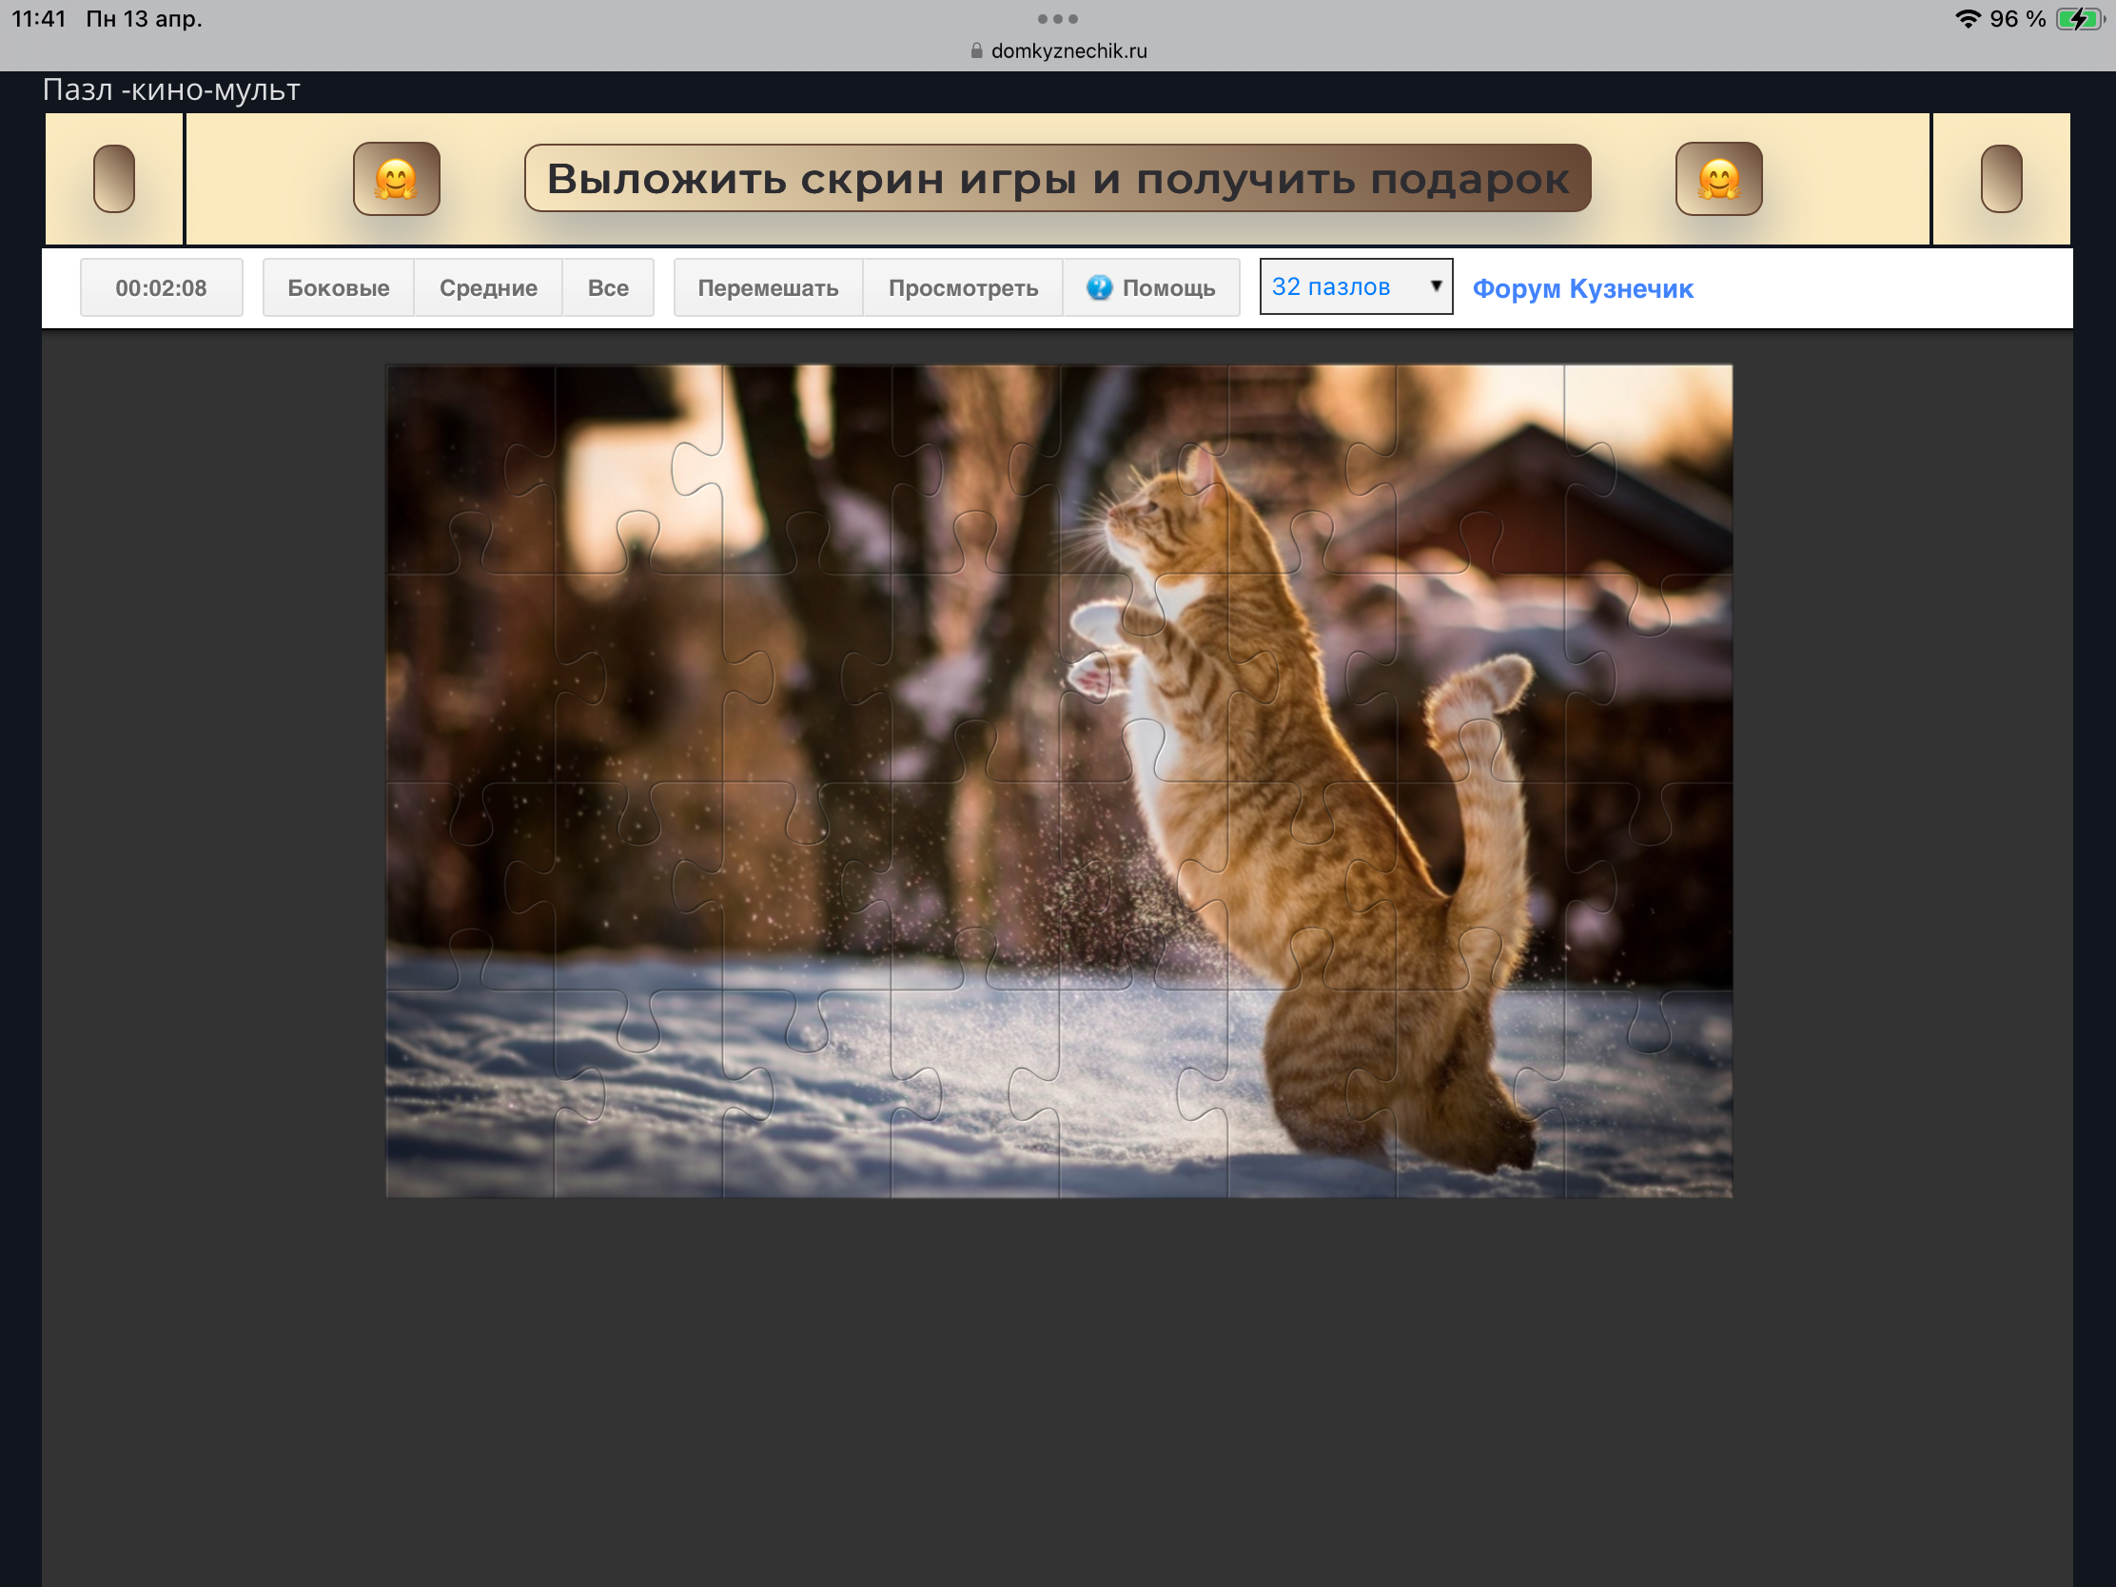Select the Боковые pieces filter
The width and height of the screenshot is (2116, 1587).
click(338, 287)
